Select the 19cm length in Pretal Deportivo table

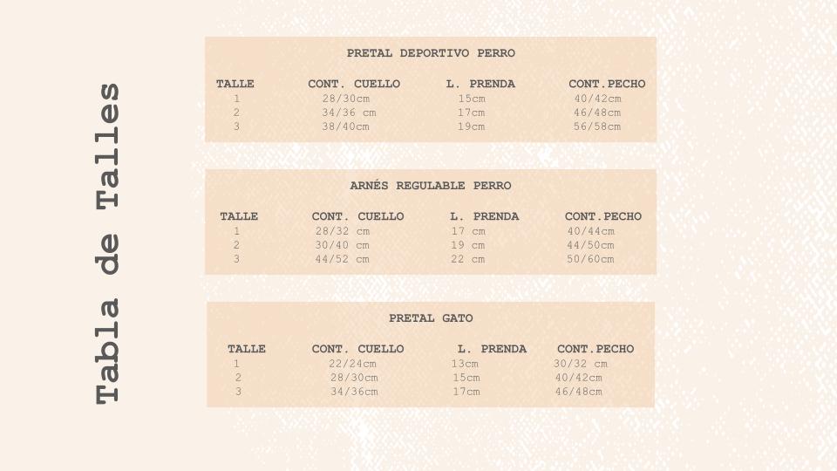pyautogui.click(x=472, y=126)
